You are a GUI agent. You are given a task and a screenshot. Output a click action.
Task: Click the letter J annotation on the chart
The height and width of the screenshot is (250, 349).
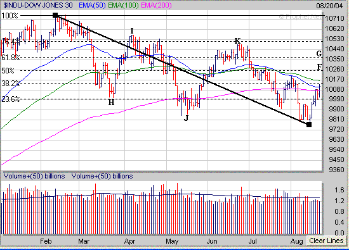tap(186, 118)
